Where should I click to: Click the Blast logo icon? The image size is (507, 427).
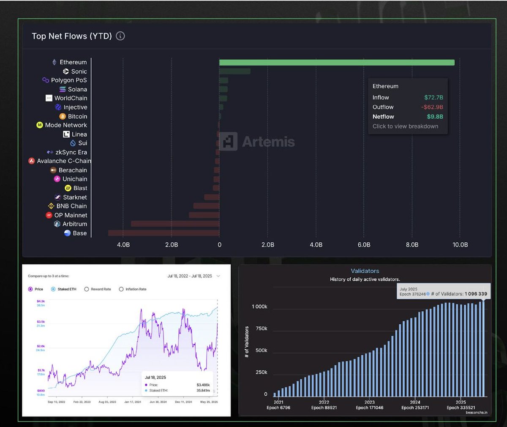68,188
